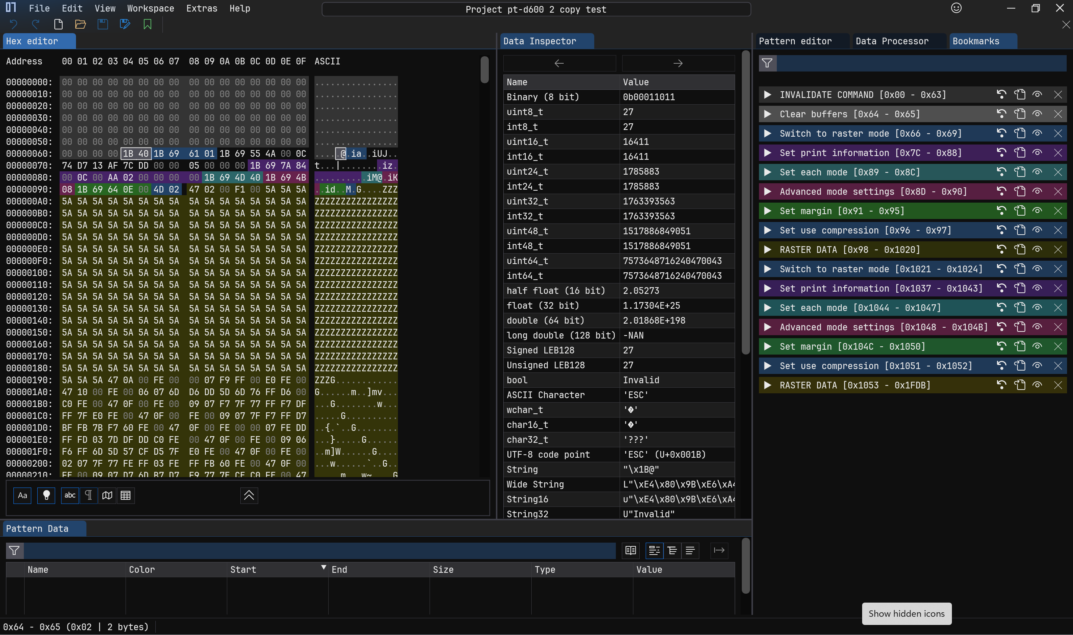Click the Name header in the Pattern Data table
Image resolution: width=1073 pixels, height=635 pixels.
(x=75, y=569)
